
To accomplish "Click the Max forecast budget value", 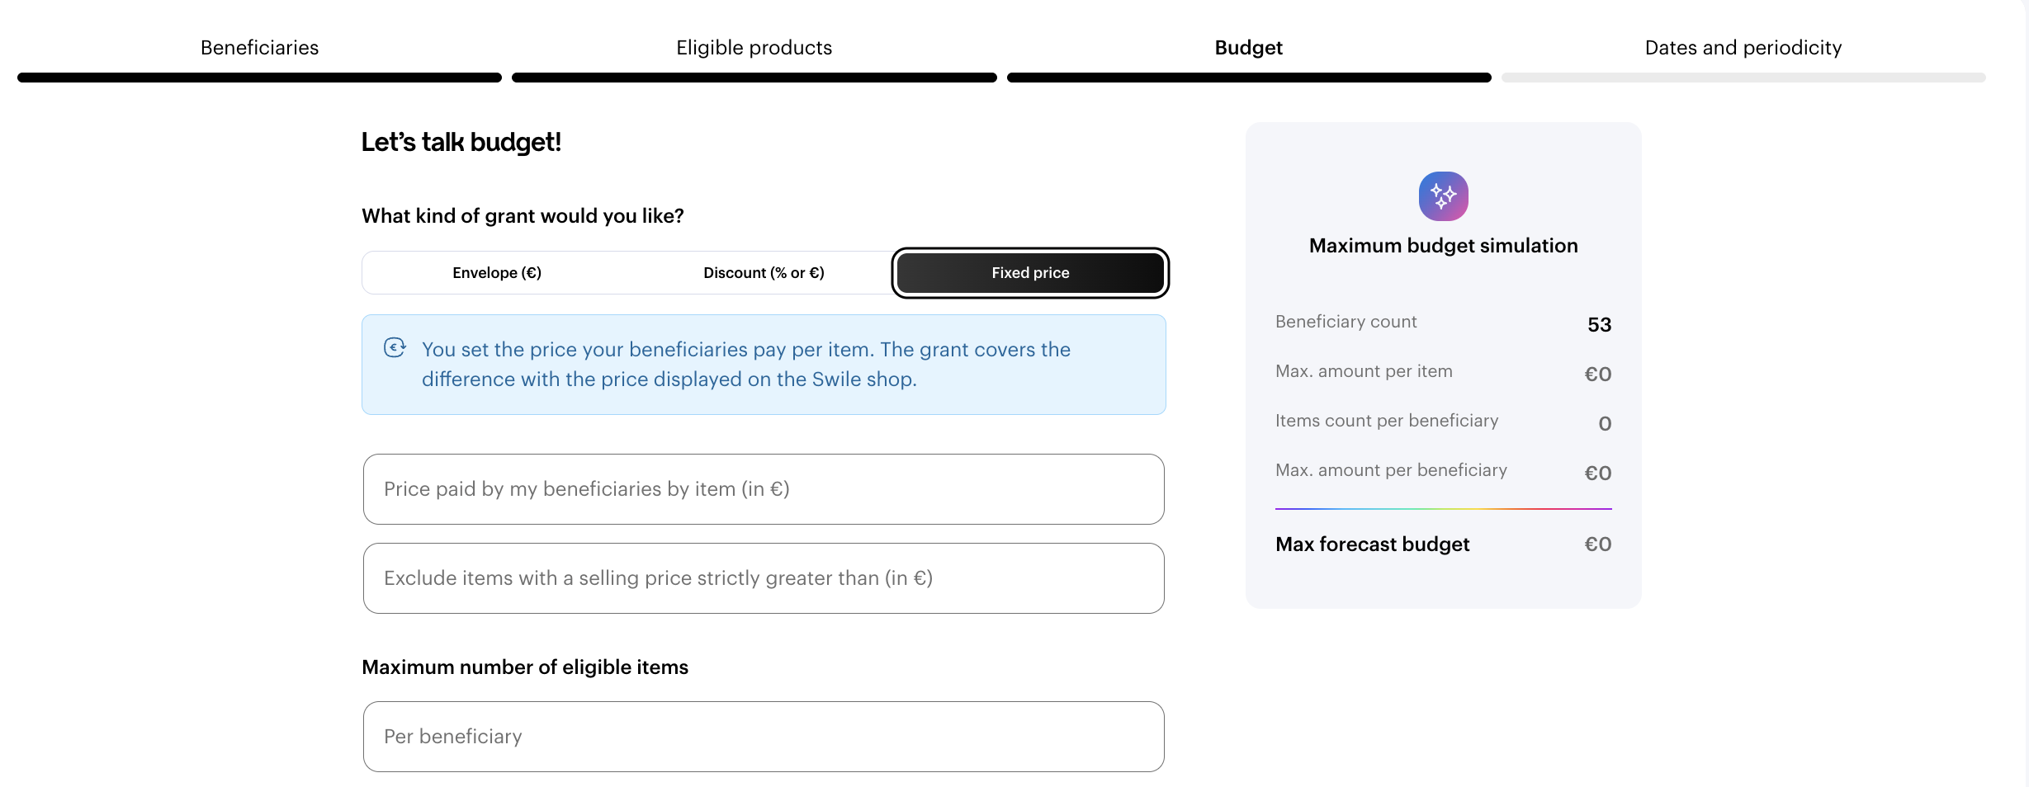I will [1597, 544].
